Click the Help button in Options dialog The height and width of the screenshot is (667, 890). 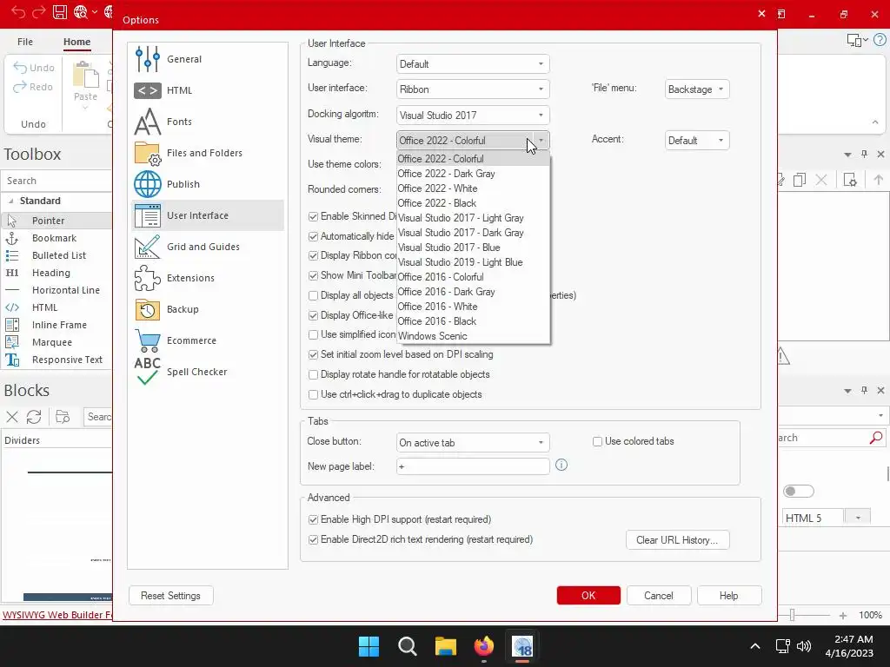[x=729, y=596]
